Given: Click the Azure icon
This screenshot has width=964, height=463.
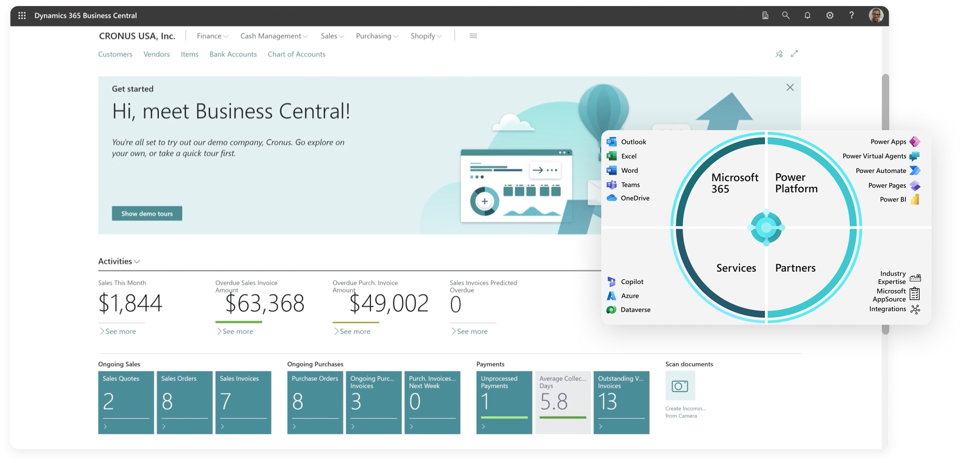Looking at the screenshot, I should point(611,296).
